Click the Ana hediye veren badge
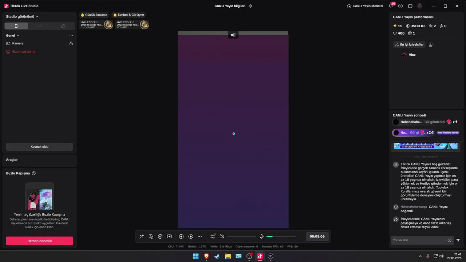Image resolution: width=466 pixels, height=262 pixels. (448, 133)
